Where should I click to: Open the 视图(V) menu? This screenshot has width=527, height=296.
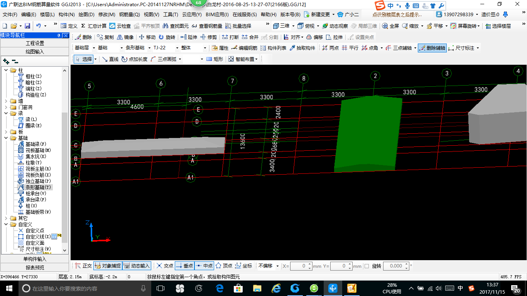click(151, 15)
